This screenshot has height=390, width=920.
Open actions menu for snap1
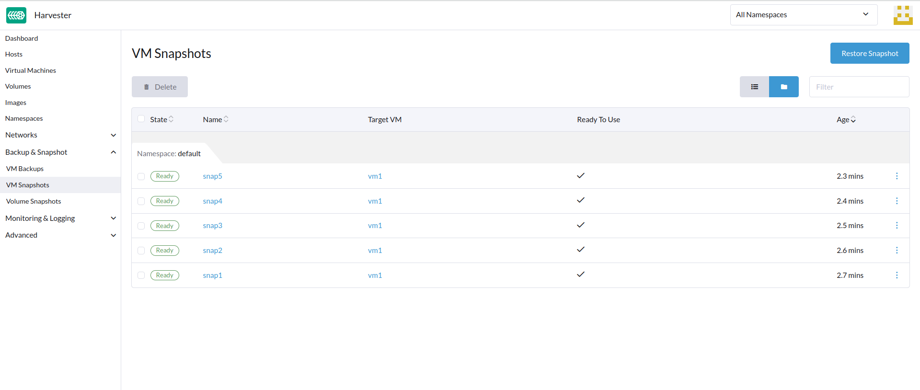pyautogui.click(x=897, y=275)
